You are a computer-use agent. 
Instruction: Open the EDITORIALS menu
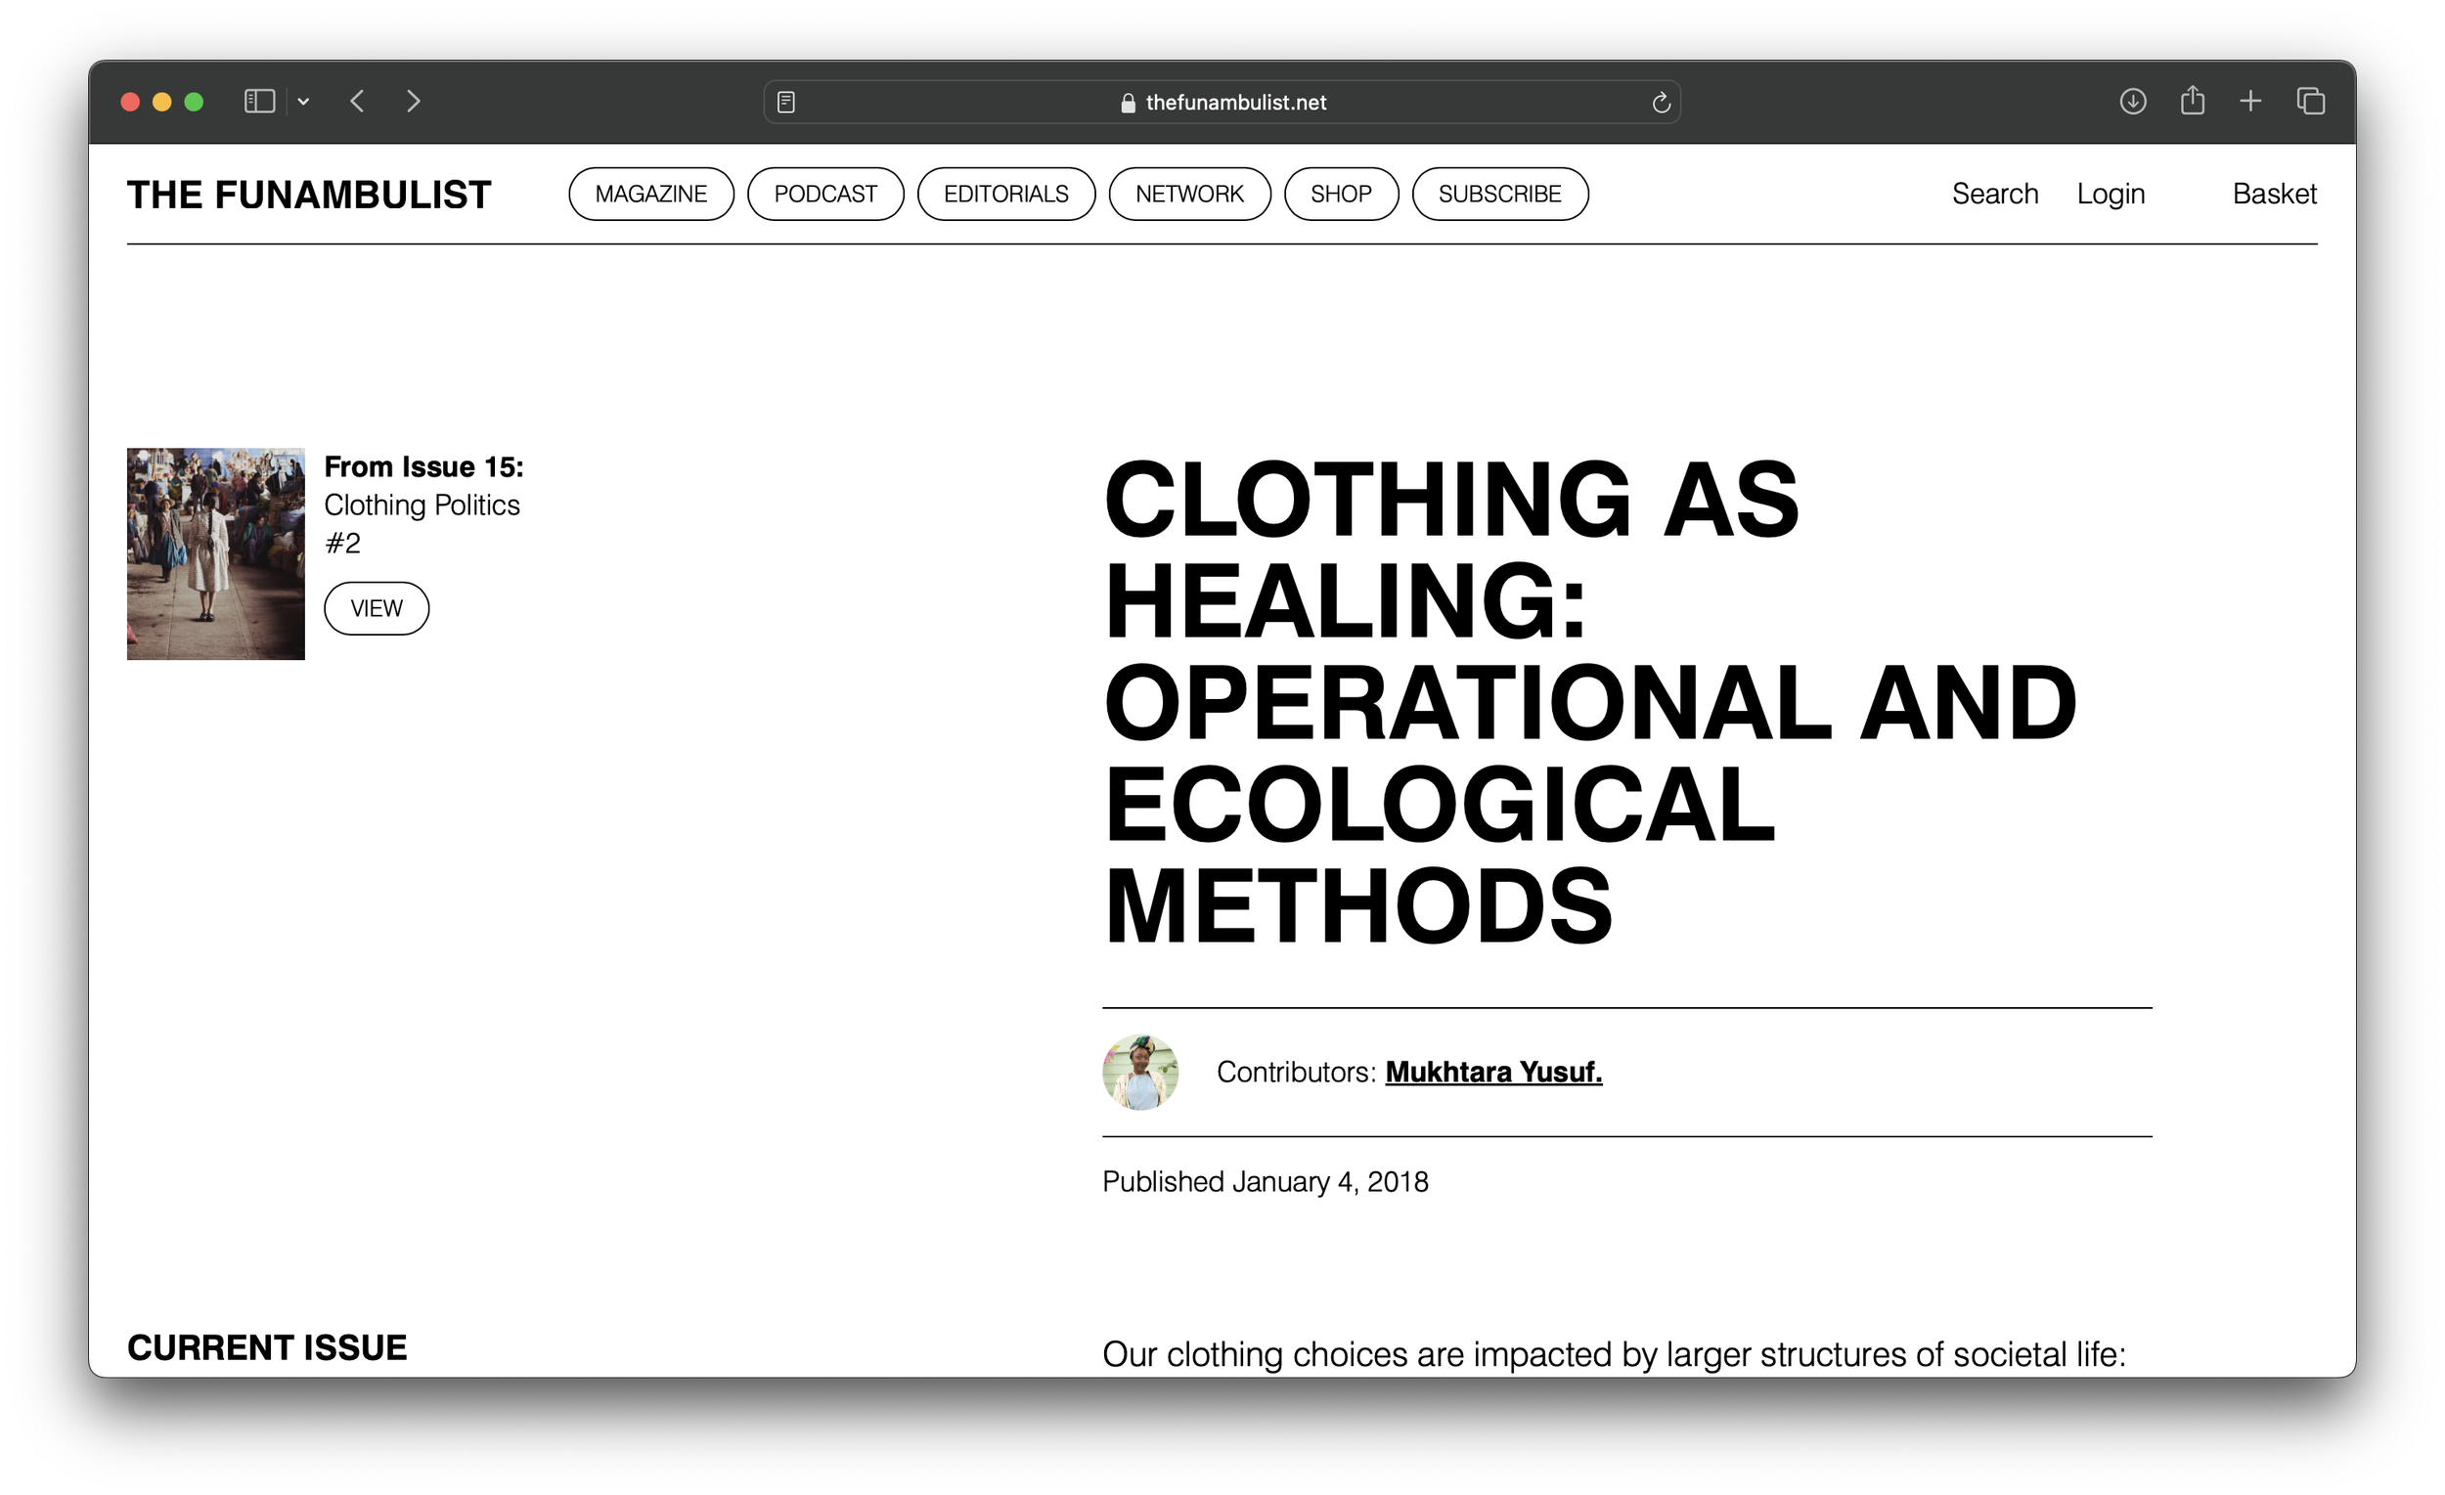click(1006, 194)
